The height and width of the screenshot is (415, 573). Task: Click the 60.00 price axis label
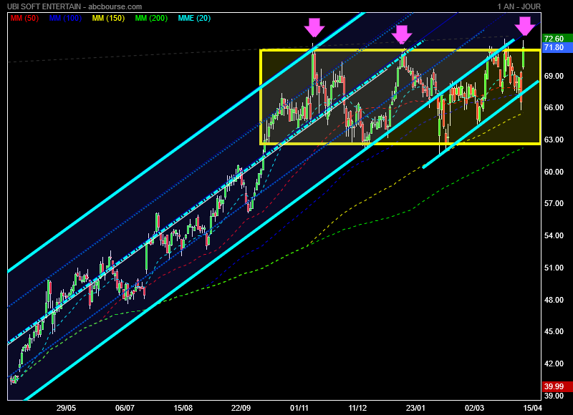554,172
